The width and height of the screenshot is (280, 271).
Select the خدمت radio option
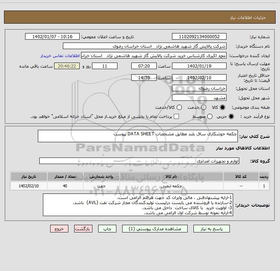(204, 107)
